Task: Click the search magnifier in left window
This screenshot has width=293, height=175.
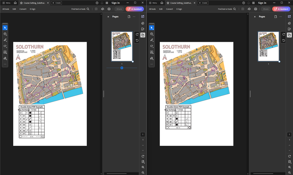Action: 88,9
